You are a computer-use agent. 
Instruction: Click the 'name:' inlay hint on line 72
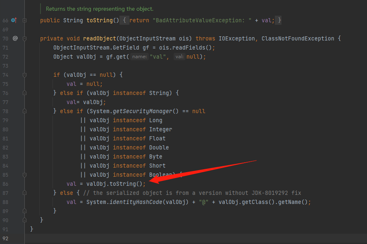point(140,57)
